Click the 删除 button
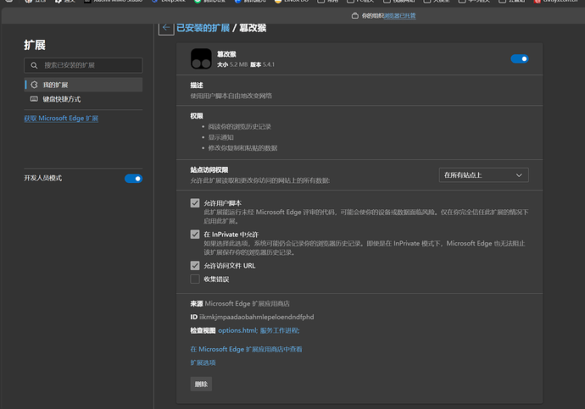Screen dimensions: 585x409 point(201,384)
